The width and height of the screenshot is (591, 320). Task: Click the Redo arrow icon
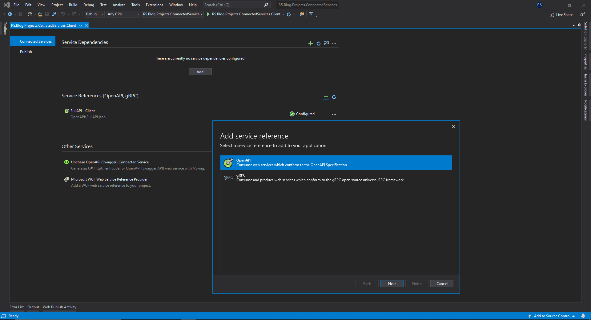click(x=74, y=14)
